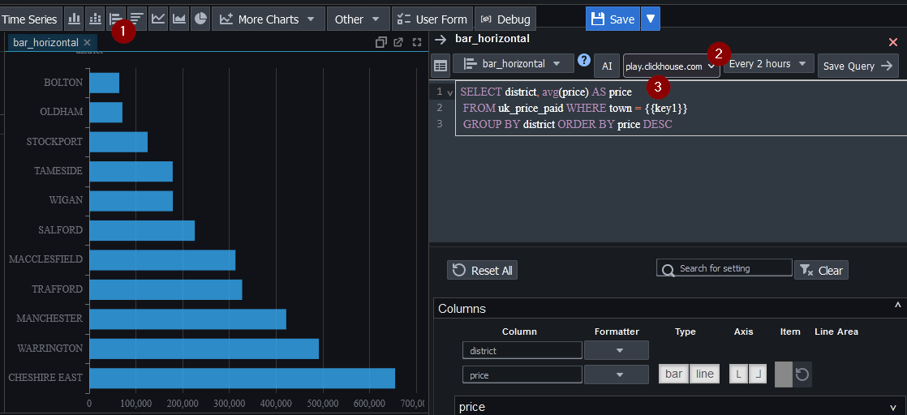The height and width of the screenshot is (415, 907).
Task: Switch to the bar_horizontal chart tab
Action: pyautogui.click(x=45, y=43)
